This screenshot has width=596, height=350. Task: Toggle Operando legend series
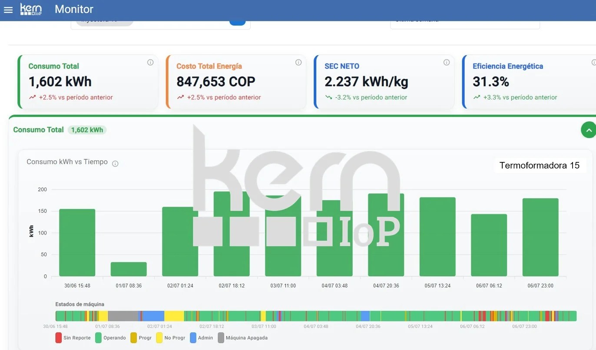(111, 338)
